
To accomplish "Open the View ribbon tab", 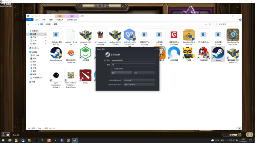I will [51, 20].
